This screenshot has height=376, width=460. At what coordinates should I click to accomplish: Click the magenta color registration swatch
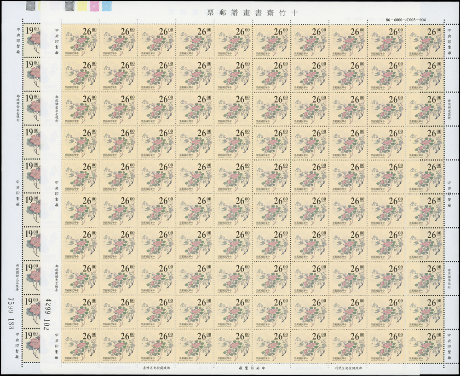94,6
